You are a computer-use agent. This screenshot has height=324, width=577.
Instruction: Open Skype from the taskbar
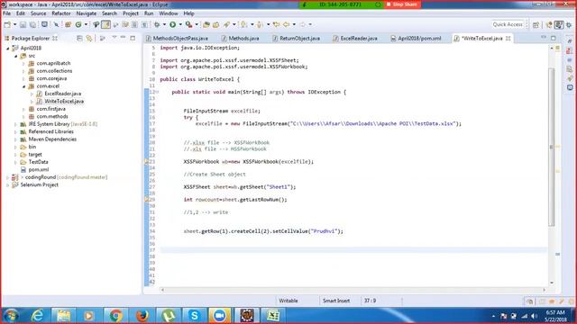(x=194, y=316)
